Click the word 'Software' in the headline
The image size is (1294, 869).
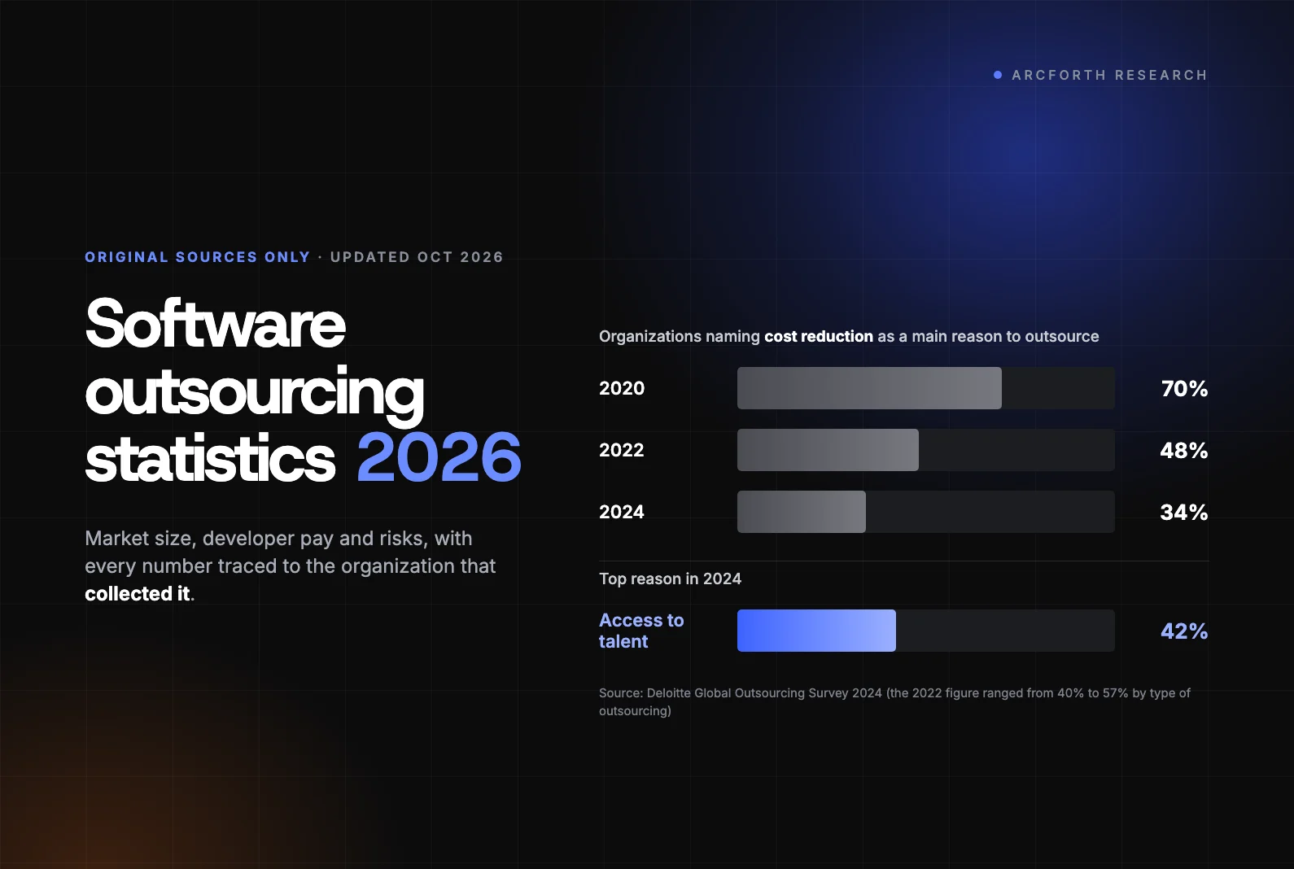coord(216,323)
